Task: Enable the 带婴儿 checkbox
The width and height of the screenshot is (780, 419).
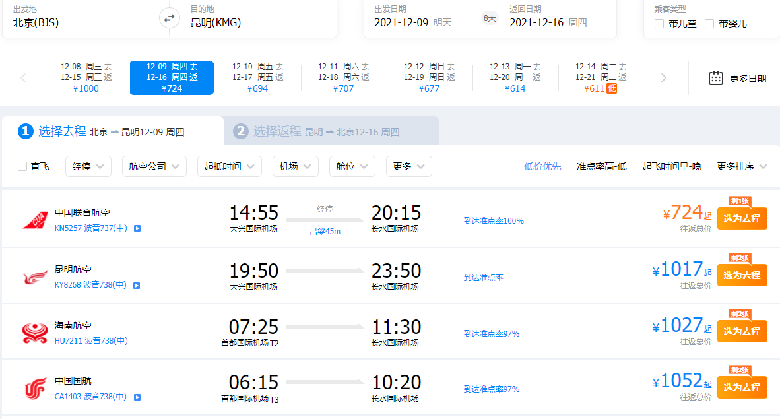Action: tap(709, 24)
